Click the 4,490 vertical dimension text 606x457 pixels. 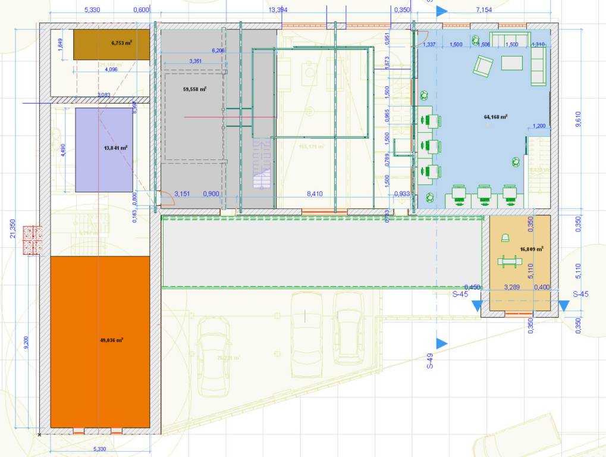(63, 149)
